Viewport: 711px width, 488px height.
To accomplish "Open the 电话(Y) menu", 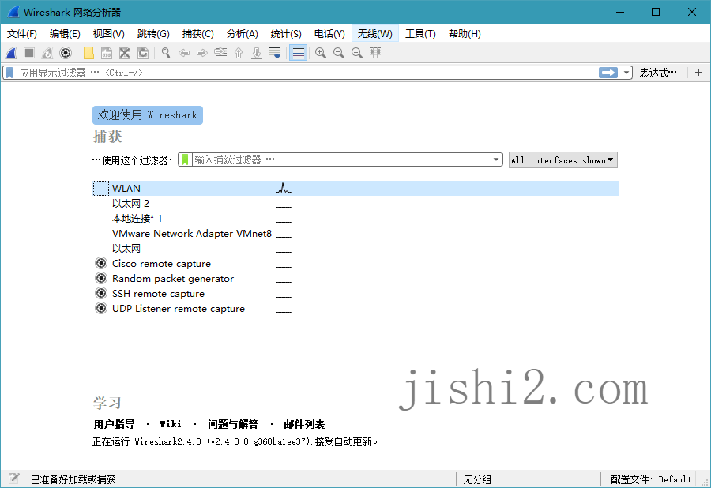I will click(329, 33).
